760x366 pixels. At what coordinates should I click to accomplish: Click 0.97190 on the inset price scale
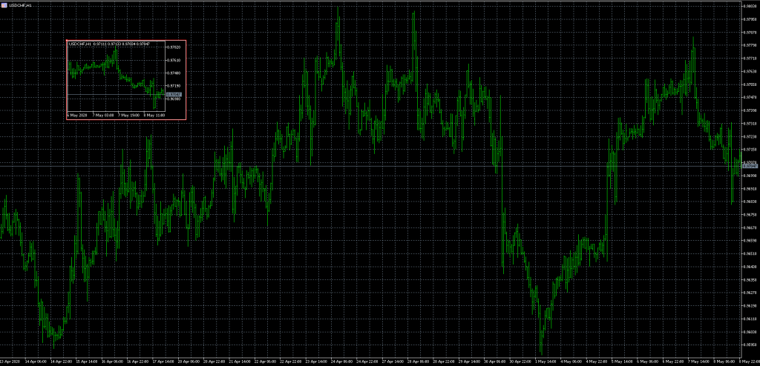[174, 86]
